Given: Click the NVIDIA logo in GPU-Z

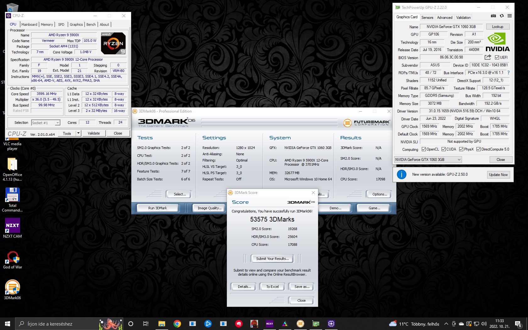Looking at the screenshot, I should click(498, 43).
